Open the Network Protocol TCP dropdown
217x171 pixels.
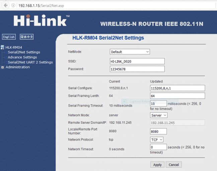click(157, 140)
